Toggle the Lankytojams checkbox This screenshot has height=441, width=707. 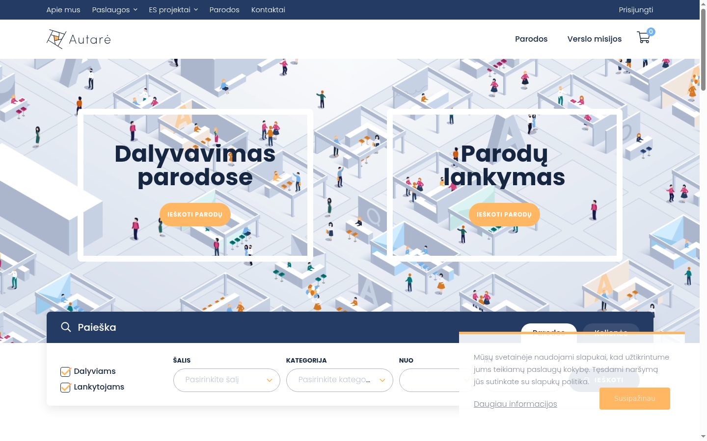point(65,387)
